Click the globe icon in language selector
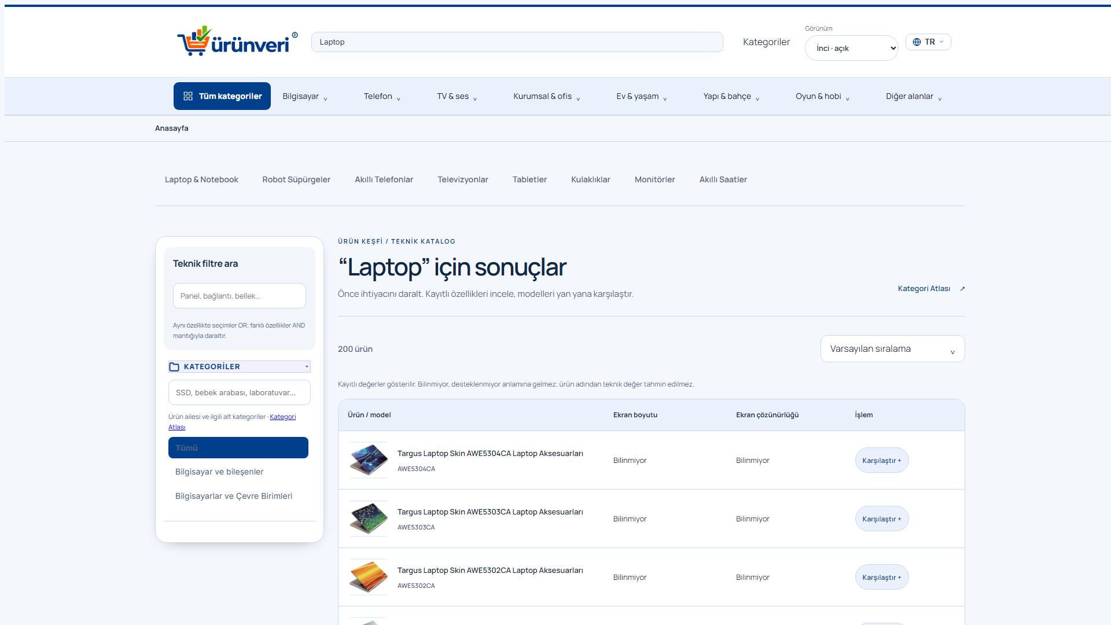The image size is (1111, 625). click(917, 42)
